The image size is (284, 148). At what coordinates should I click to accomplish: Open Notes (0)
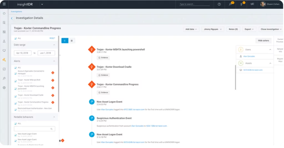pyautogui.click(x=233, y=29)
